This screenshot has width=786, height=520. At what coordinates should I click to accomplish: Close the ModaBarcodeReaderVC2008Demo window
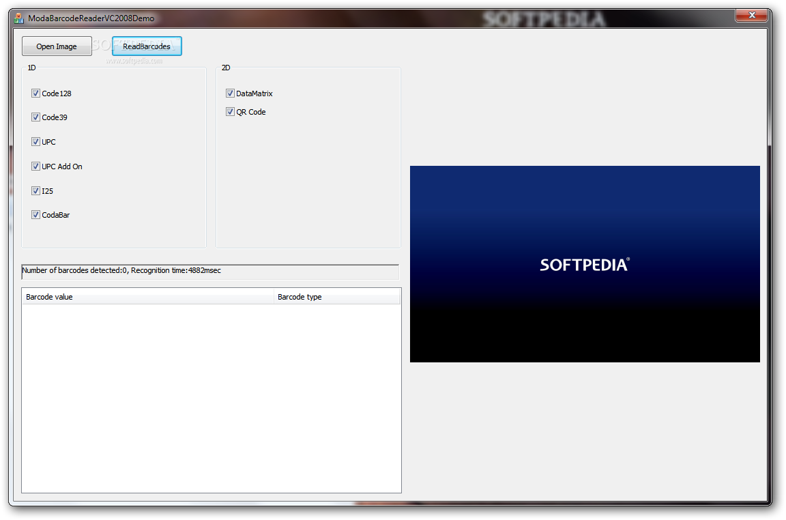(x=751, y=15)
